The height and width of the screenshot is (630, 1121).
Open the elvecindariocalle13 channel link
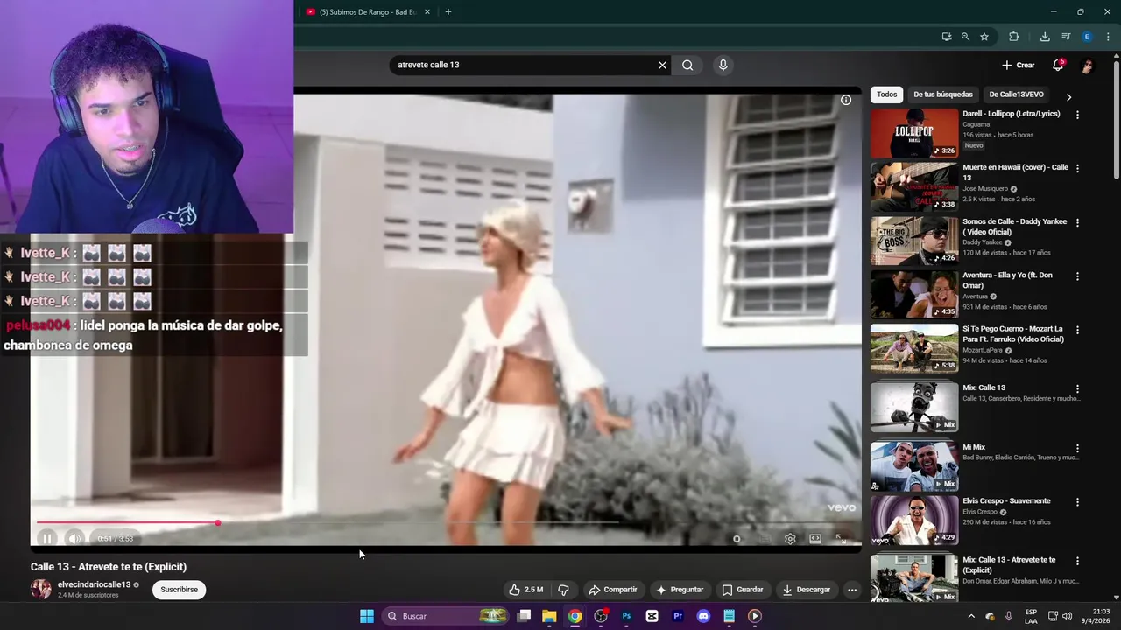click(x=94, y=584)
